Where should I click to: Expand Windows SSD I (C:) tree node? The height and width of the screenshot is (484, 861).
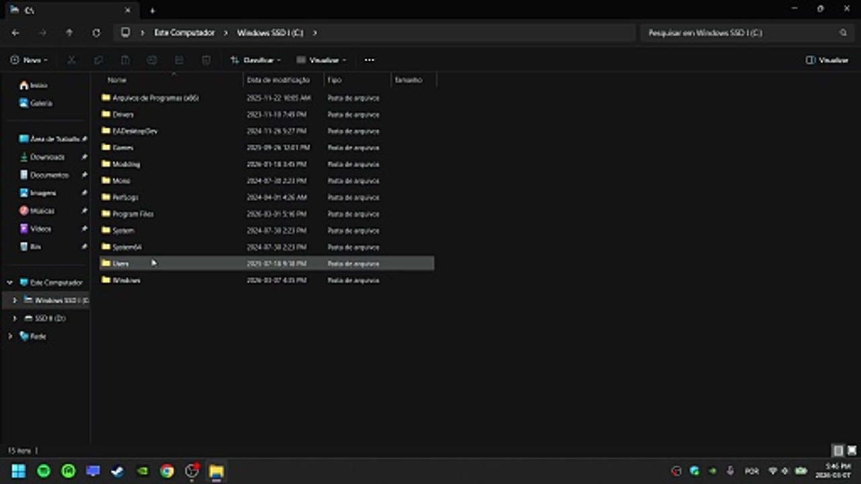(x=14, y=300)
